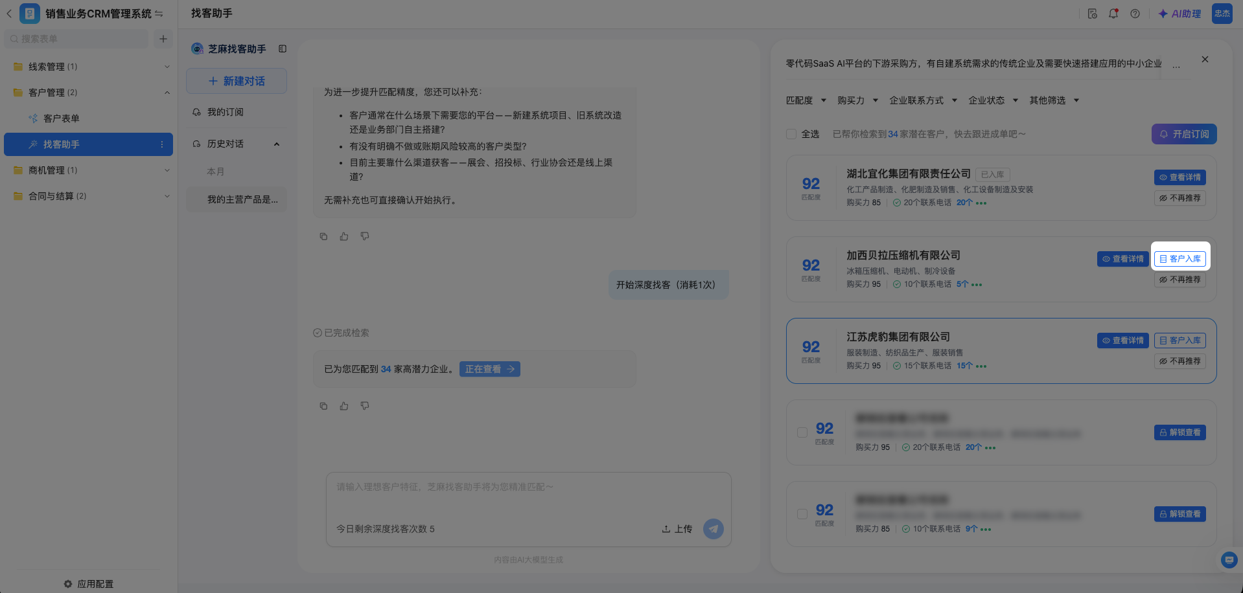The width and height of the screenshot is (1243, 593).
Task: Dislike the first assistant reply
Action: [x=365, y=236]
